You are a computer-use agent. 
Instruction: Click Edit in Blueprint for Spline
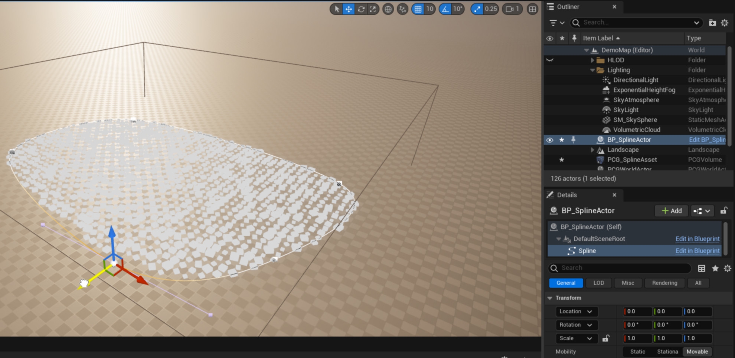(697, 251)
